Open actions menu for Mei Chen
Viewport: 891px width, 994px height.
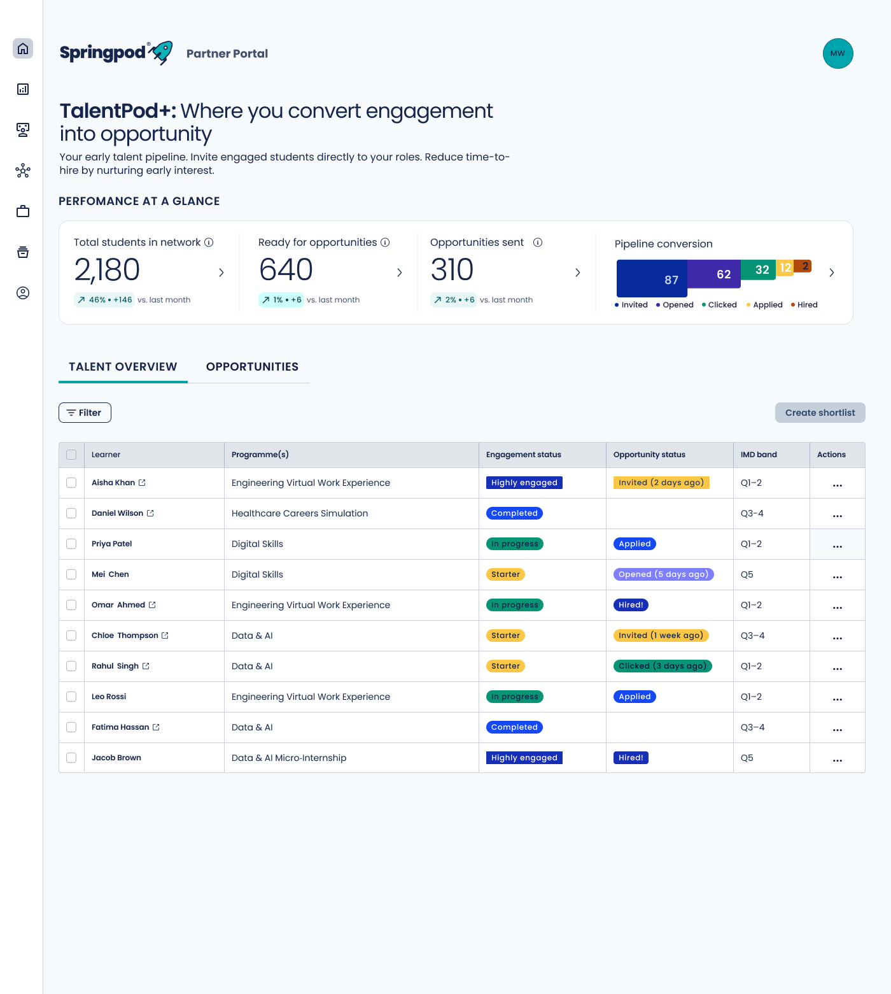tap(838, 577)
